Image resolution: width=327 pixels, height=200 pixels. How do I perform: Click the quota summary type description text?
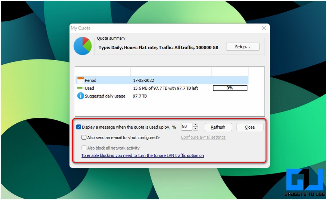coord(158,48)
